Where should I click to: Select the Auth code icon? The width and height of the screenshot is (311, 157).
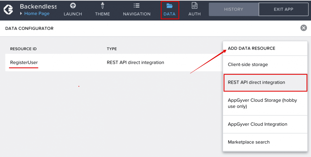pyautogui.click(x=194, y=6)
